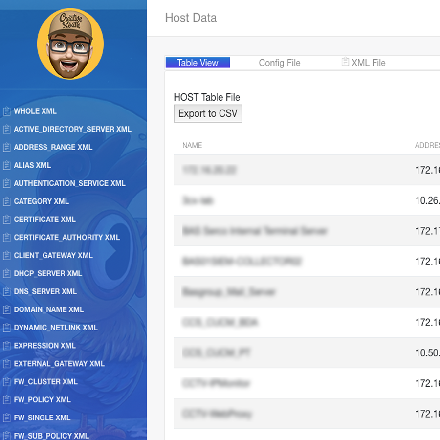The width and height of the screenshot is (440, 440).
Task: Click the clipboard icon on XML File tab
Action: pos(345,62)
